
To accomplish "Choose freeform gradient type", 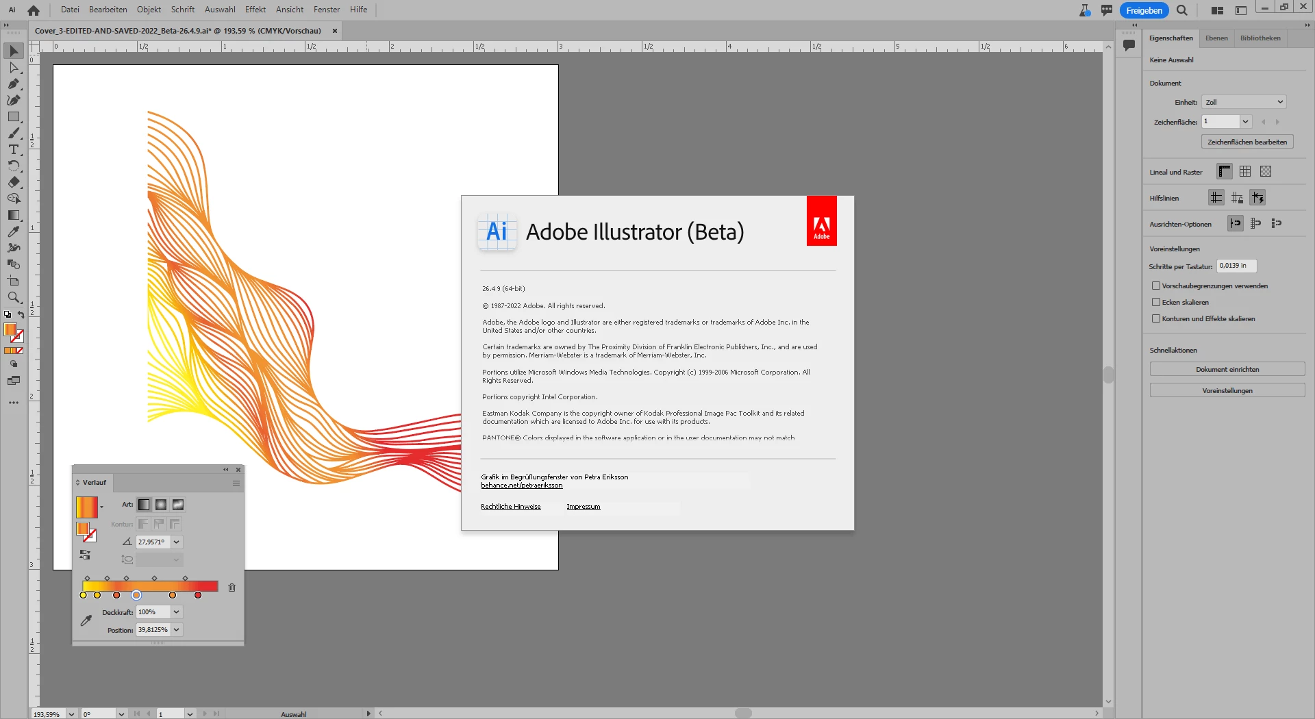I will (178, 505).
